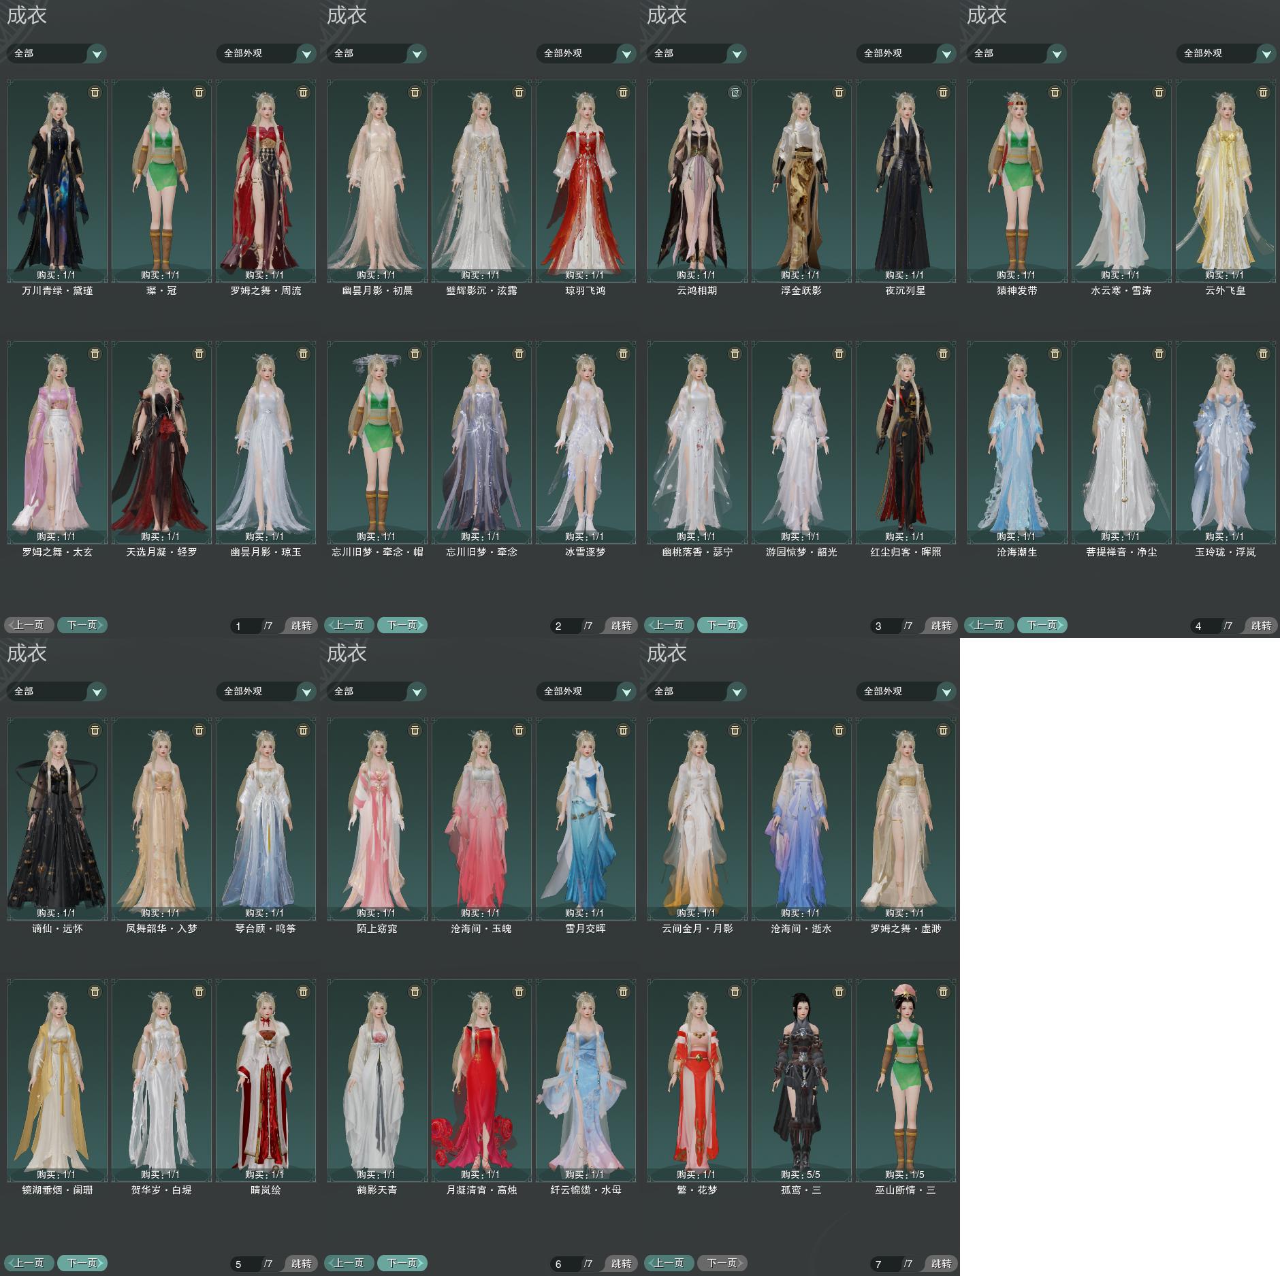
Task: Remove 红尘归客·晖照 with trash icon
Action: point(944,353)
